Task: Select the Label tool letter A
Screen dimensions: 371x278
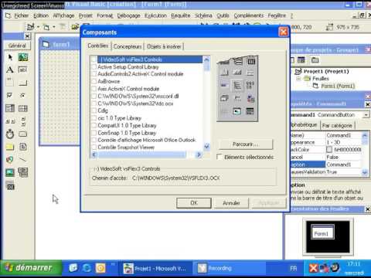Action: (x=10, y=69)
